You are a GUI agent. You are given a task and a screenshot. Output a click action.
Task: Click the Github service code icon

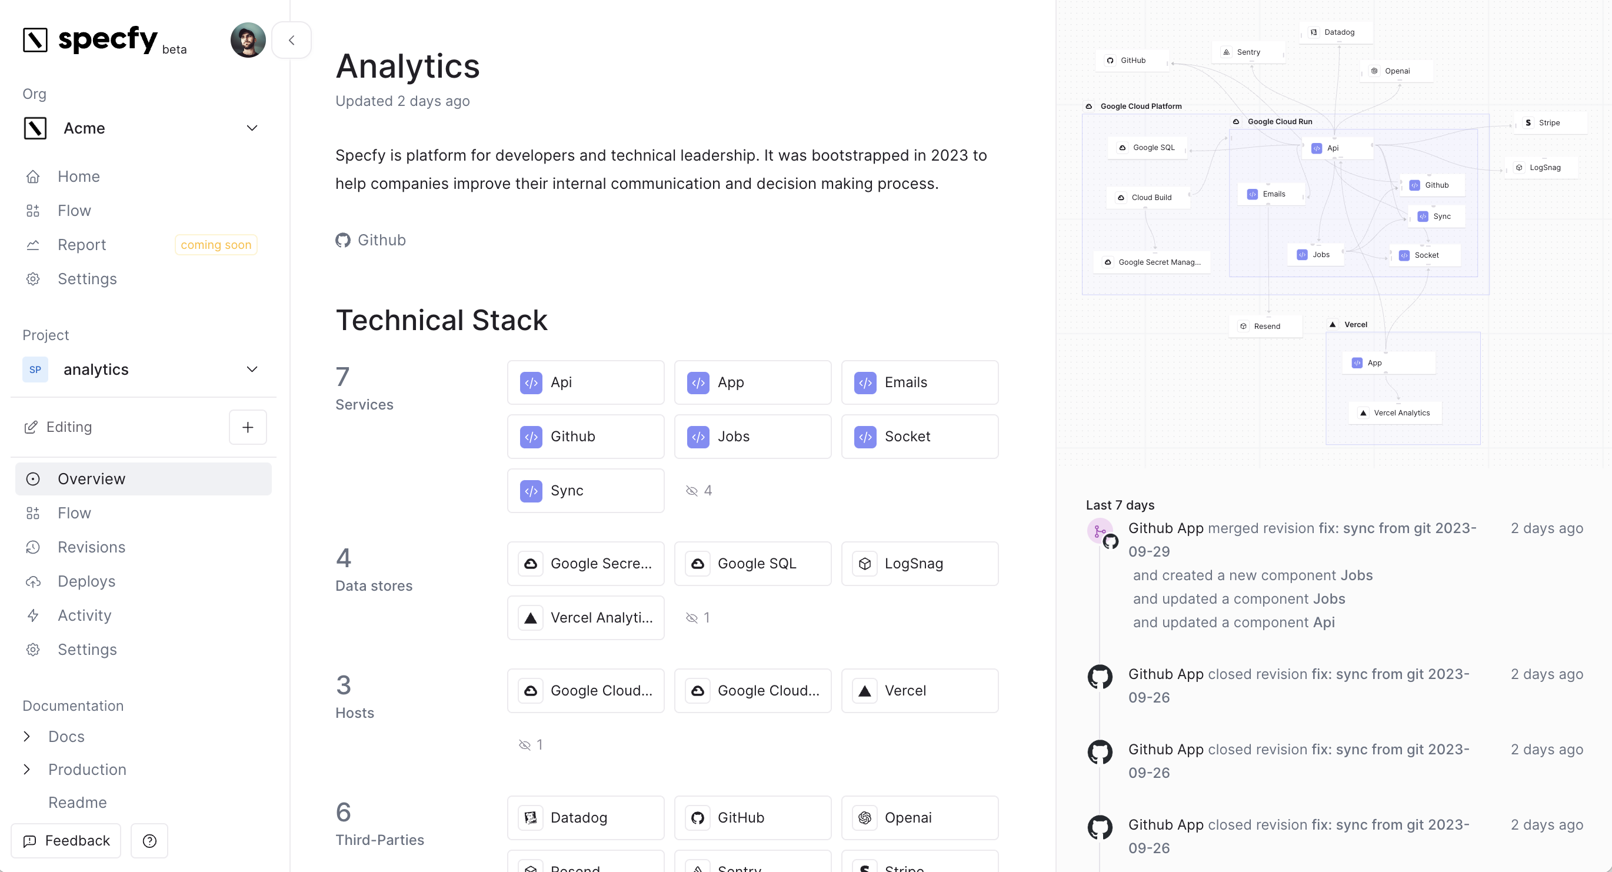click(531, 437)
